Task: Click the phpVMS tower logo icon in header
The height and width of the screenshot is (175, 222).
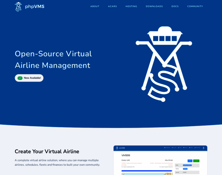Action: [18, 7]
